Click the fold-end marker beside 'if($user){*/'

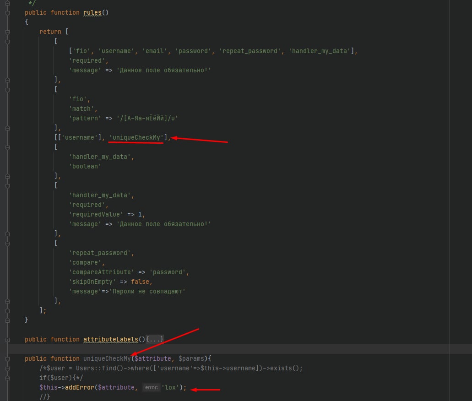7,378
